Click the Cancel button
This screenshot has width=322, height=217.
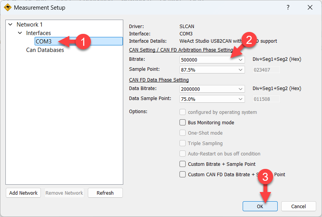[299, 207]
